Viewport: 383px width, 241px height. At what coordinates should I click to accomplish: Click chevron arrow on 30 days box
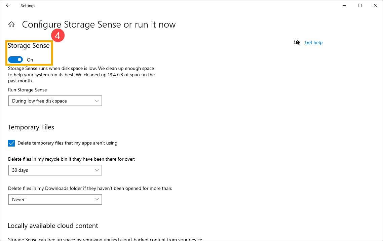[x=97, y=170]
